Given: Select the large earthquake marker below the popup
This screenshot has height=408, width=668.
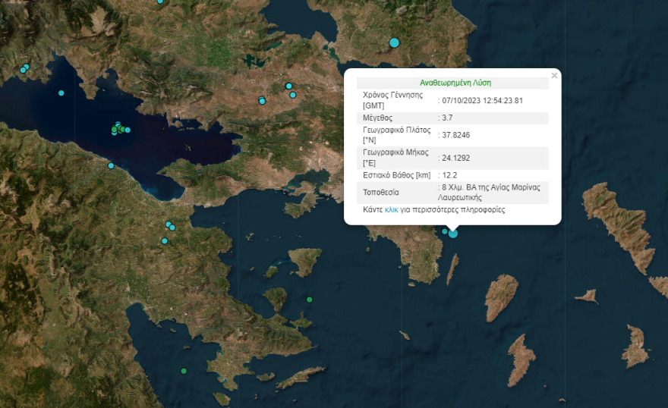Looking at the screenshot, I should point(453,233).
